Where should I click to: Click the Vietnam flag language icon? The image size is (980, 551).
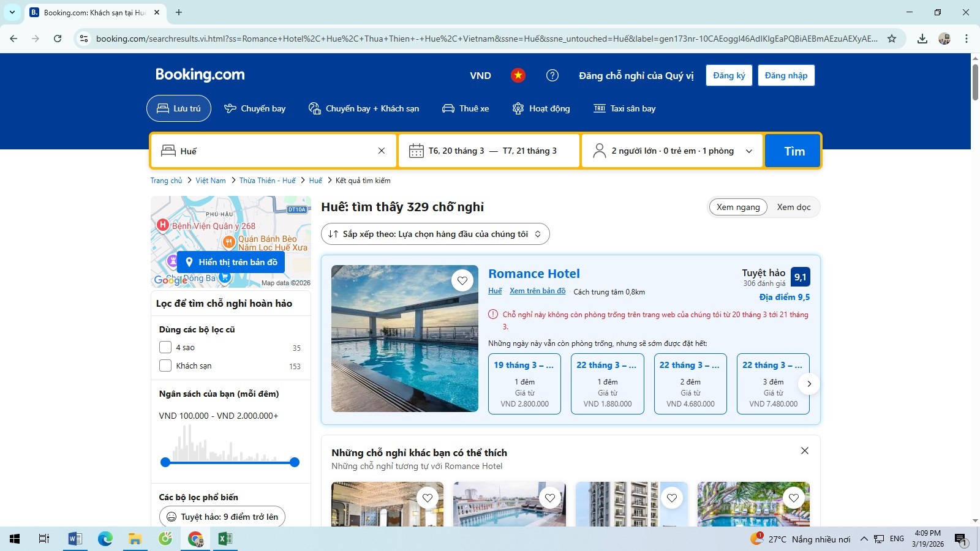pyautogui.click(x=518, y=75)
